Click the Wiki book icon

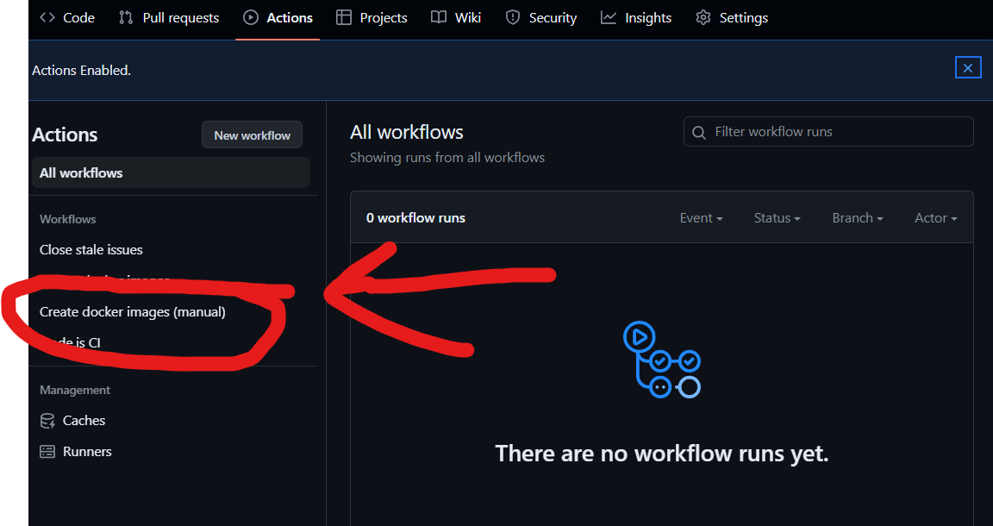(439, 18)
